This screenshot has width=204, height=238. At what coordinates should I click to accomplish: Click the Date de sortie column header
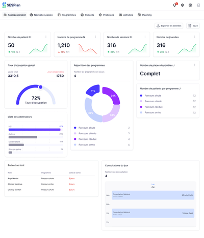[74, 173]
